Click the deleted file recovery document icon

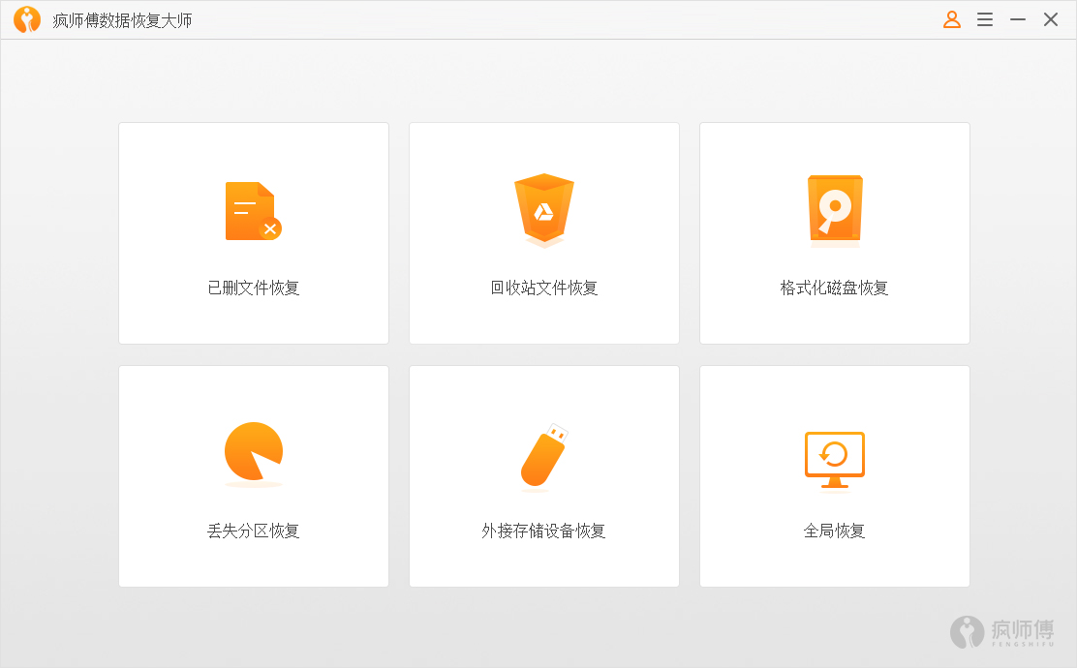pos(254,211)
